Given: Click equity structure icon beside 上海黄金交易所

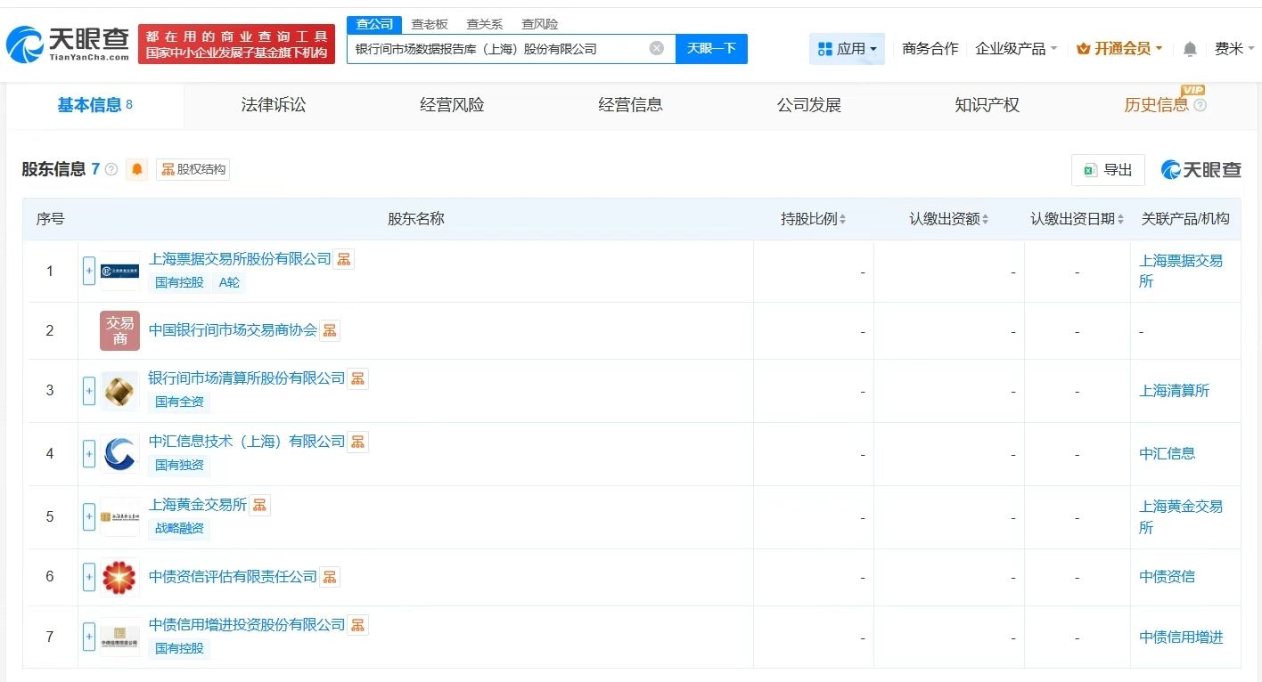Looking at the screenshot, I should point(259,505).
